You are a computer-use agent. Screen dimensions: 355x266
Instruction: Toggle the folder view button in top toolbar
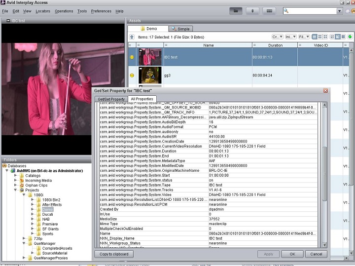(x=236, y=11)
